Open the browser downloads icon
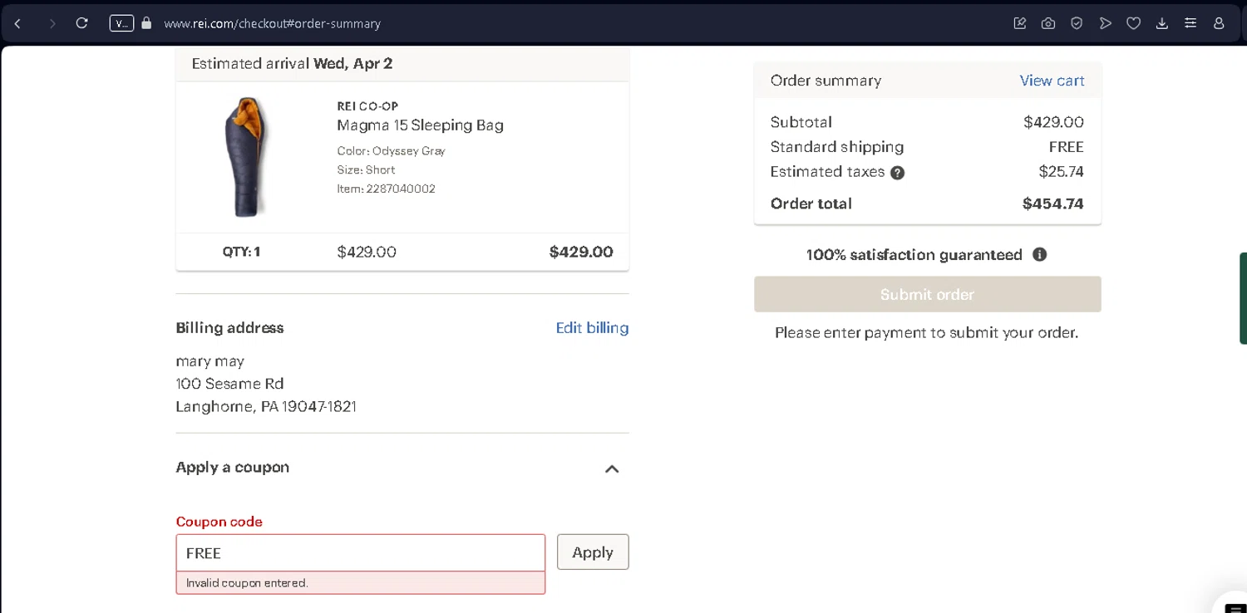Image resolution: width=1247 pixels, height=613 pixels. click(1162, 23)
